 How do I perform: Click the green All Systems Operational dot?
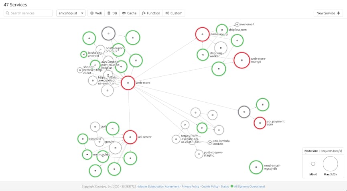click(x=232, y=186)
